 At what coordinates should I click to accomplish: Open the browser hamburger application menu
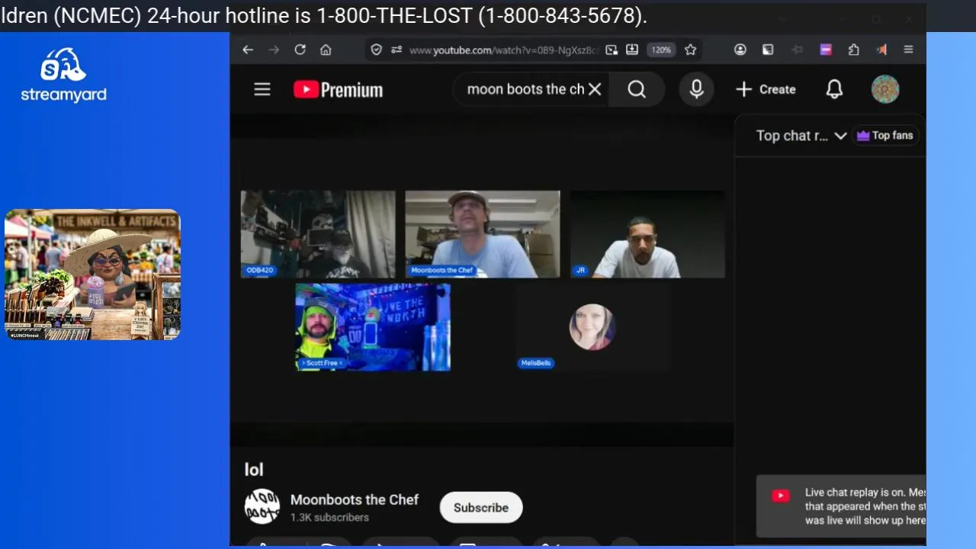[908, 50]
